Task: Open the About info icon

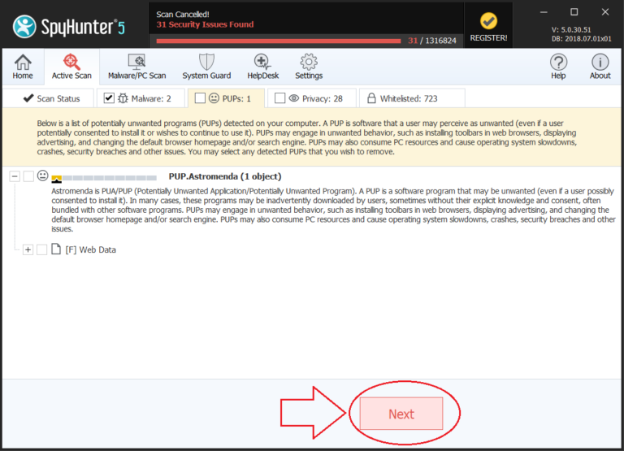Action: click(600, 67)
